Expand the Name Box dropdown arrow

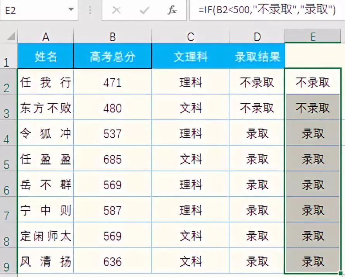pos(71,9)
